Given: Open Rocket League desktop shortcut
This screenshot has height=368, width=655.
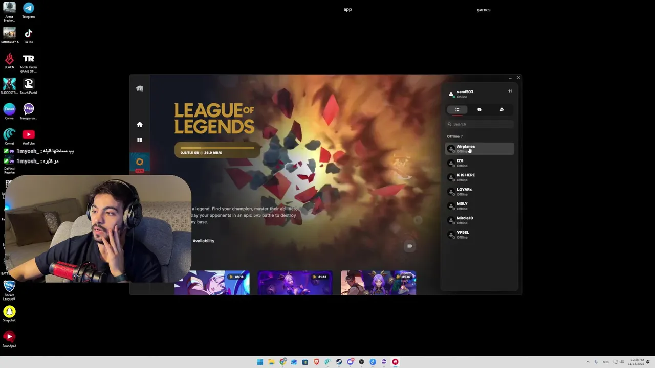Looking at the screenshot, I should click(9, 290).
